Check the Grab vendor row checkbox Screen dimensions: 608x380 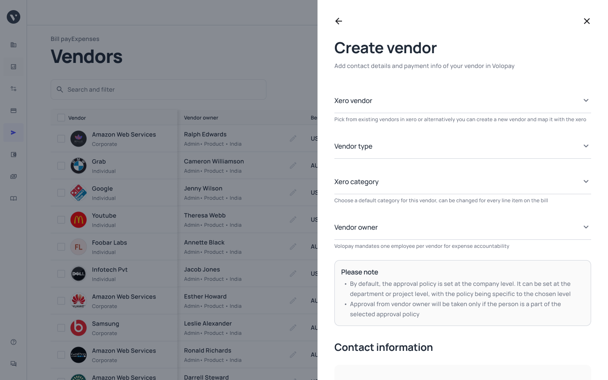click(61, 166)
